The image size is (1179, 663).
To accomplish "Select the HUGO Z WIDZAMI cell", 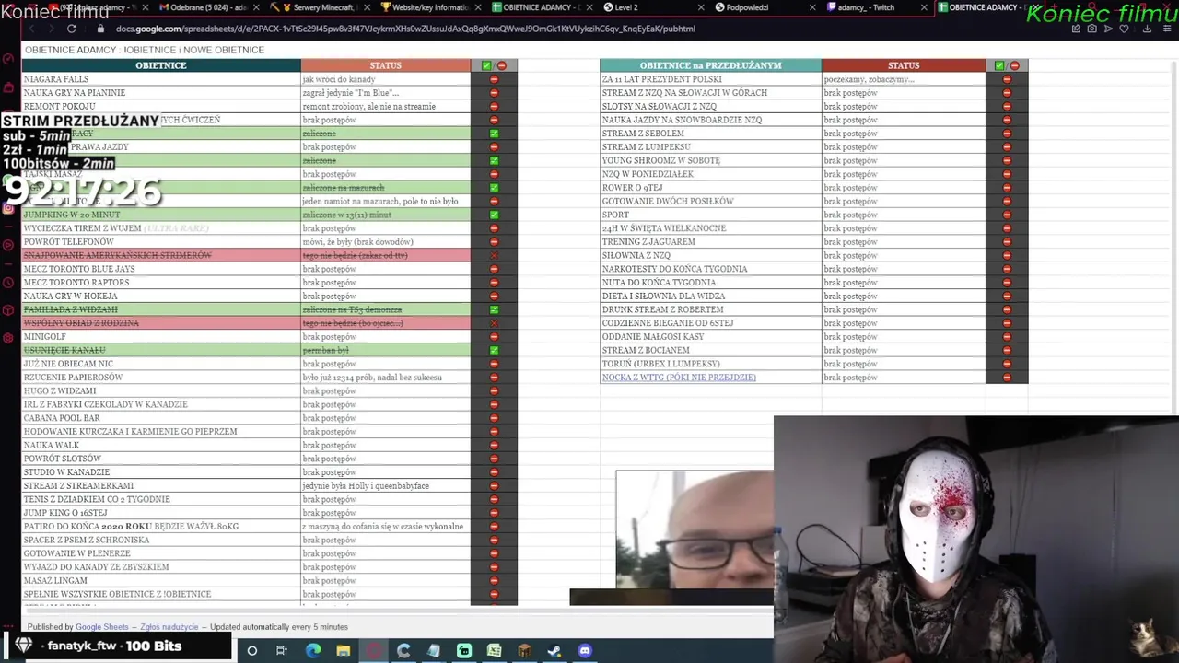I will click(x=161, y=390).
